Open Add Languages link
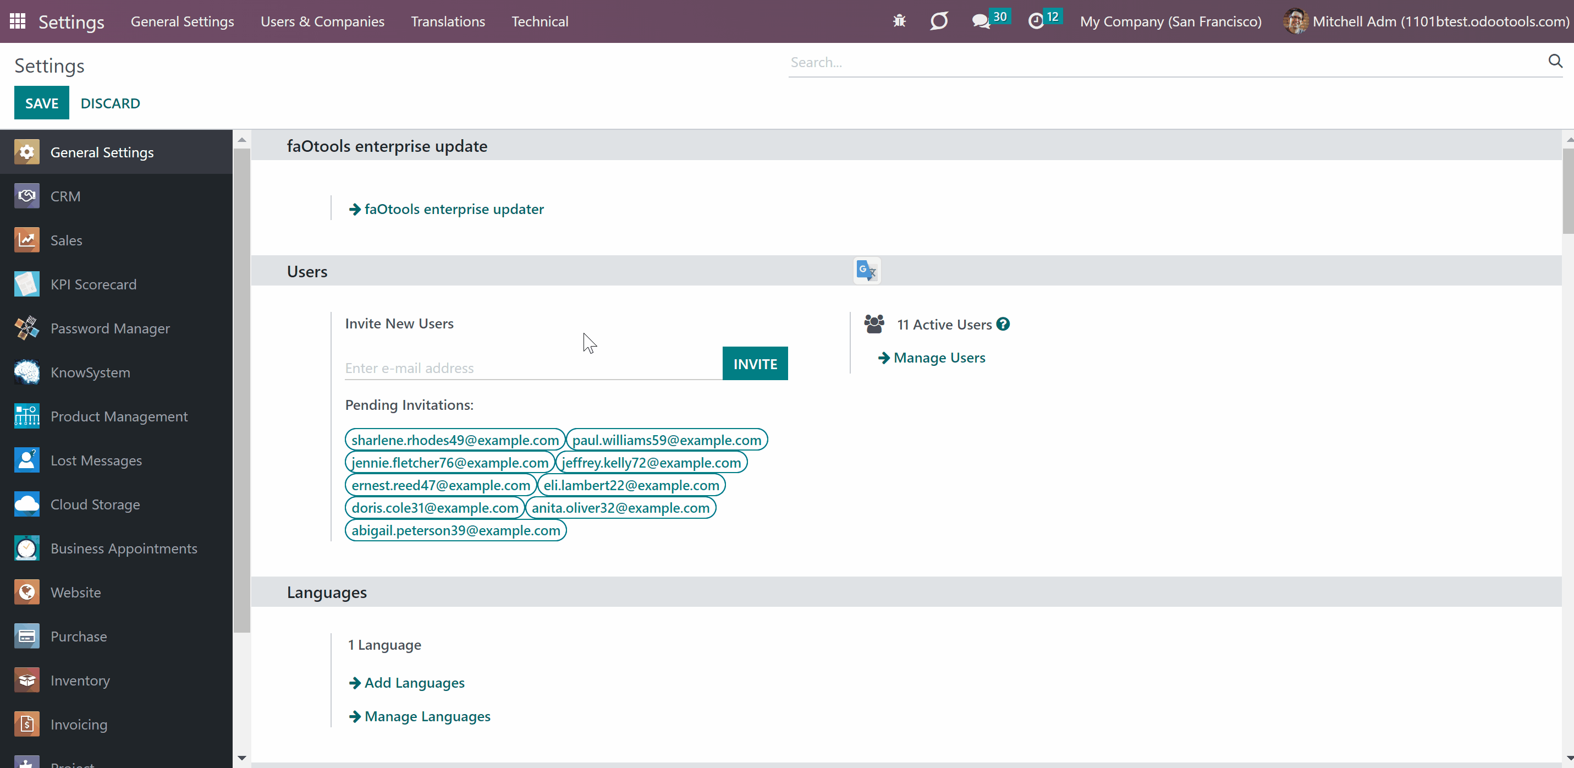The image size is (1574, 768). pos(406,682)
